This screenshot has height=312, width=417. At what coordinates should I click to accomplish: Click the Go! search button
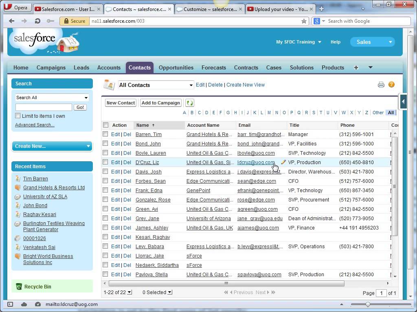[80, 107]
